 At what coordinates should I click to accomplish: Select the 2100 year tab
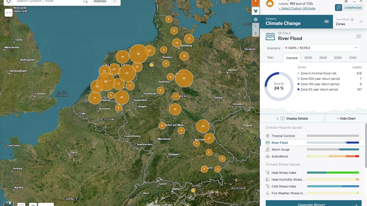353,58
